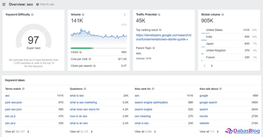Click the Clicks per search info icon
The width and height of the screenshot is (263, 137).
95,66
